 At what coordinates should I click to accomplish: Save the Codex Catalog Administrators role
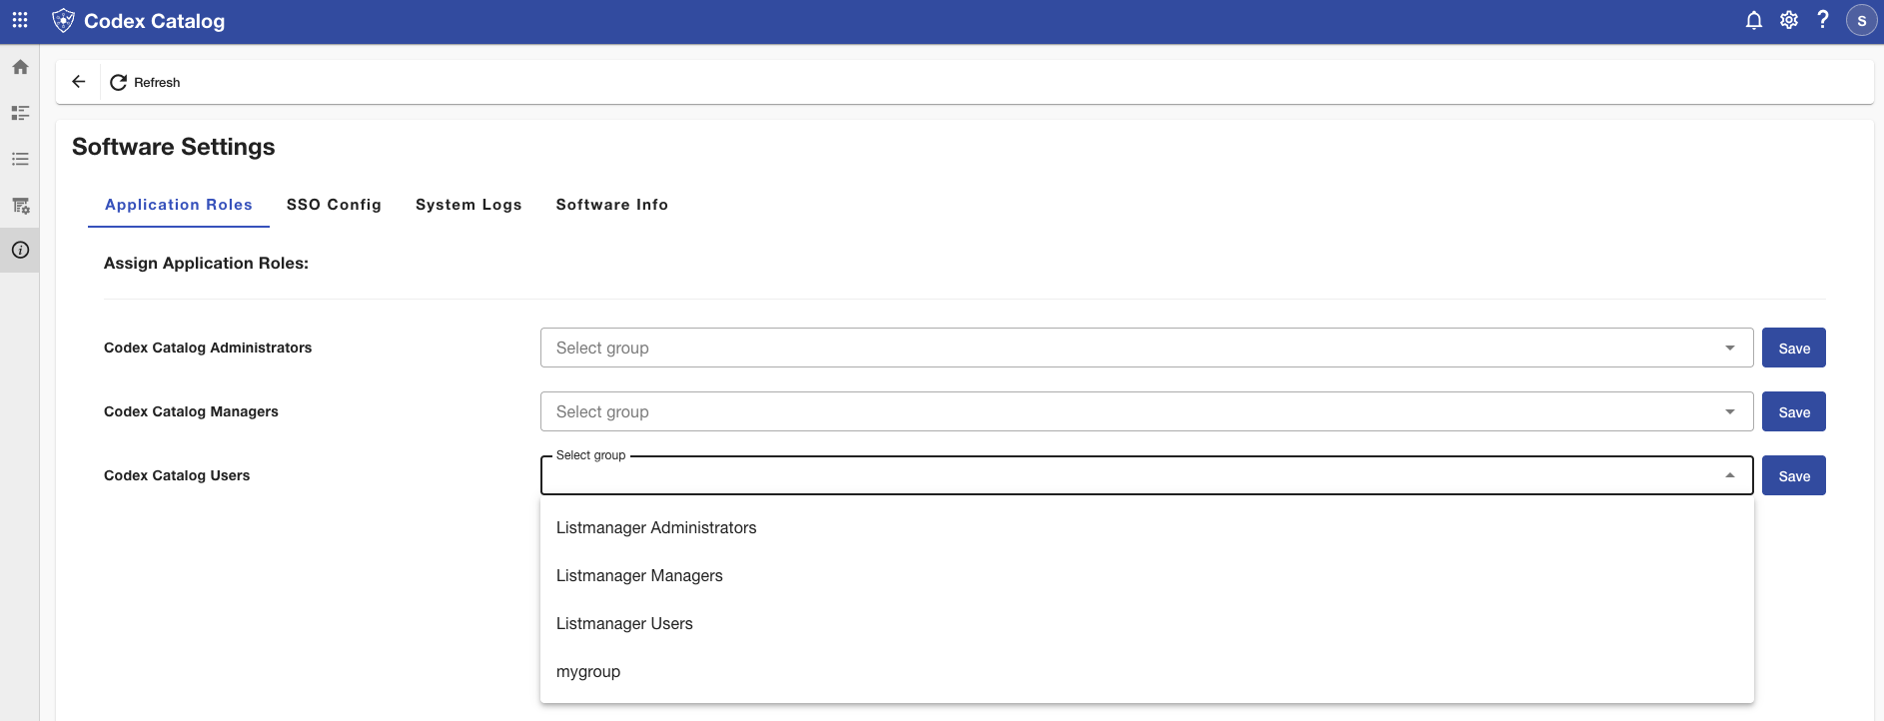[x=1793, y=348]
